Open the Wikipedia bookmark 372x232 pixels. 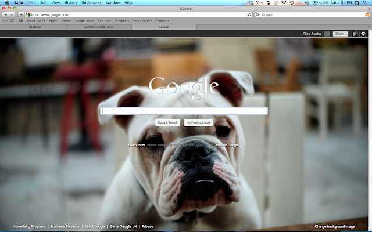pos(122,21)
